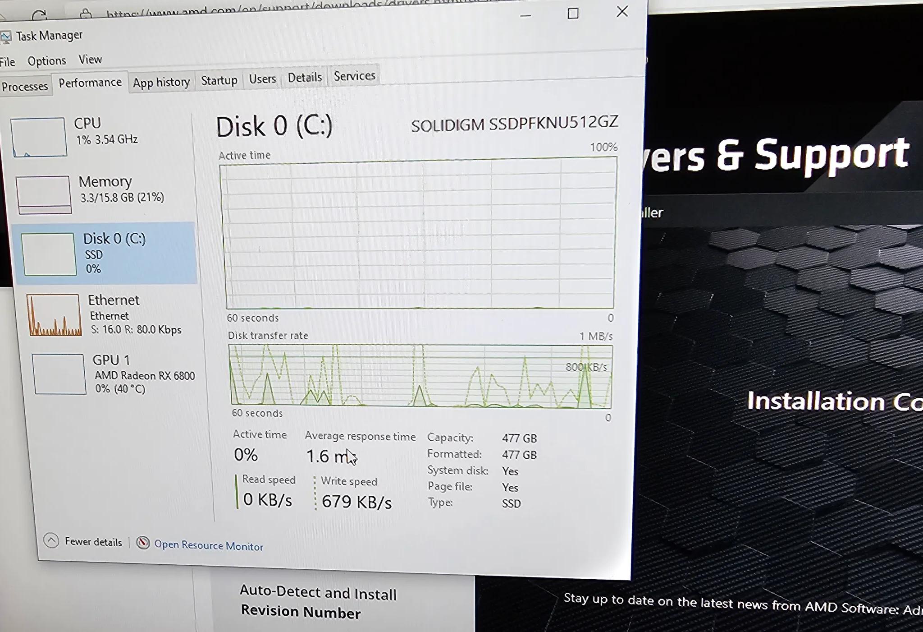Screen dimensions: 923x632
Task: Select the CPU mini graph thumbnail
Action: point(39,137)
